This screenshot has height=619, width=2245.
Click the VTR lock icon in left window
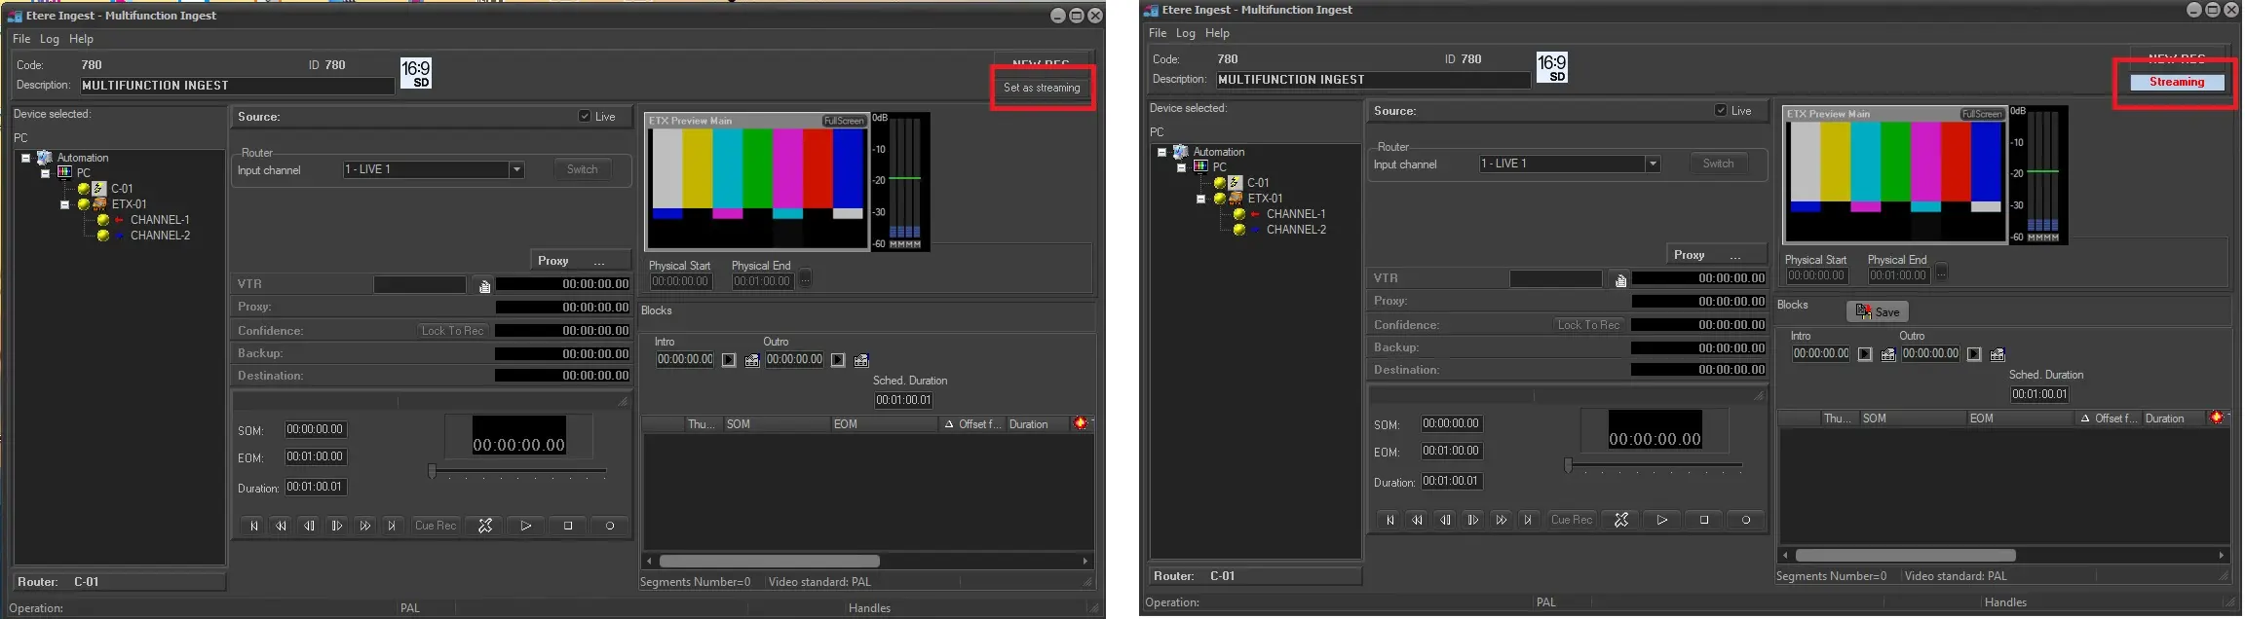(484, 285)
